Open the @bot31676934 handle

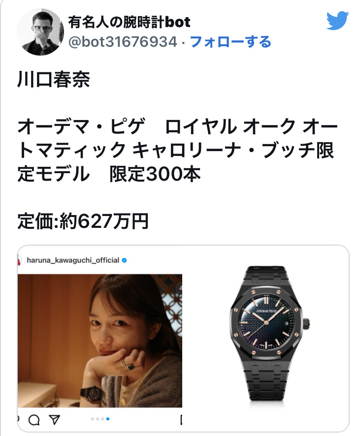click(123, 42)
